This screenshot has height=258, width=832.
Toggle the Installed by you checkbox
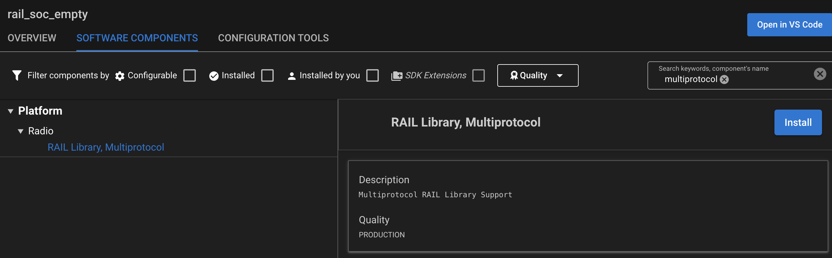(373, 76)
